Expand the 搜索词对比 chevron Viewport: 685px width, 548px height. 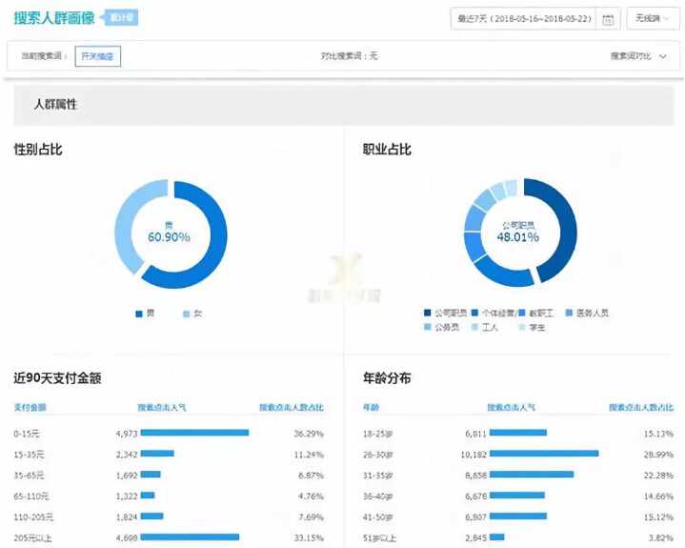(x=663, y=56)
